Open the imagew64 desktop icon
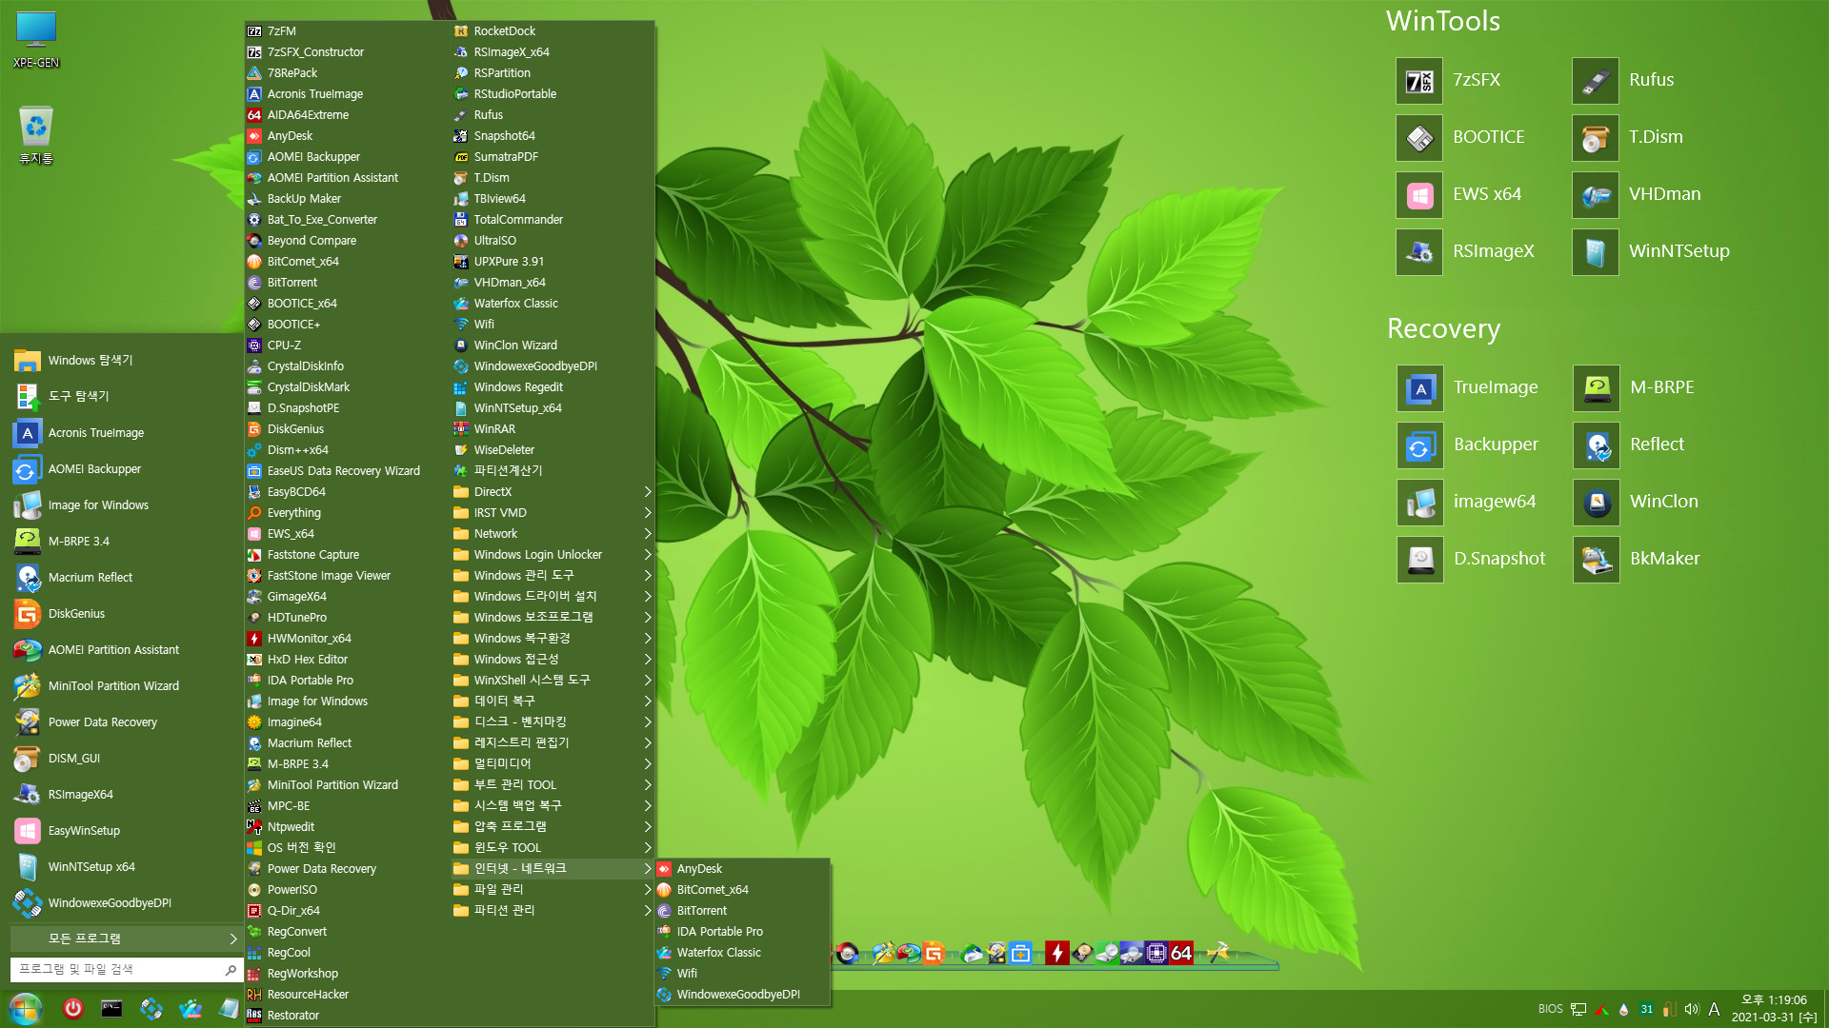 1420,503
